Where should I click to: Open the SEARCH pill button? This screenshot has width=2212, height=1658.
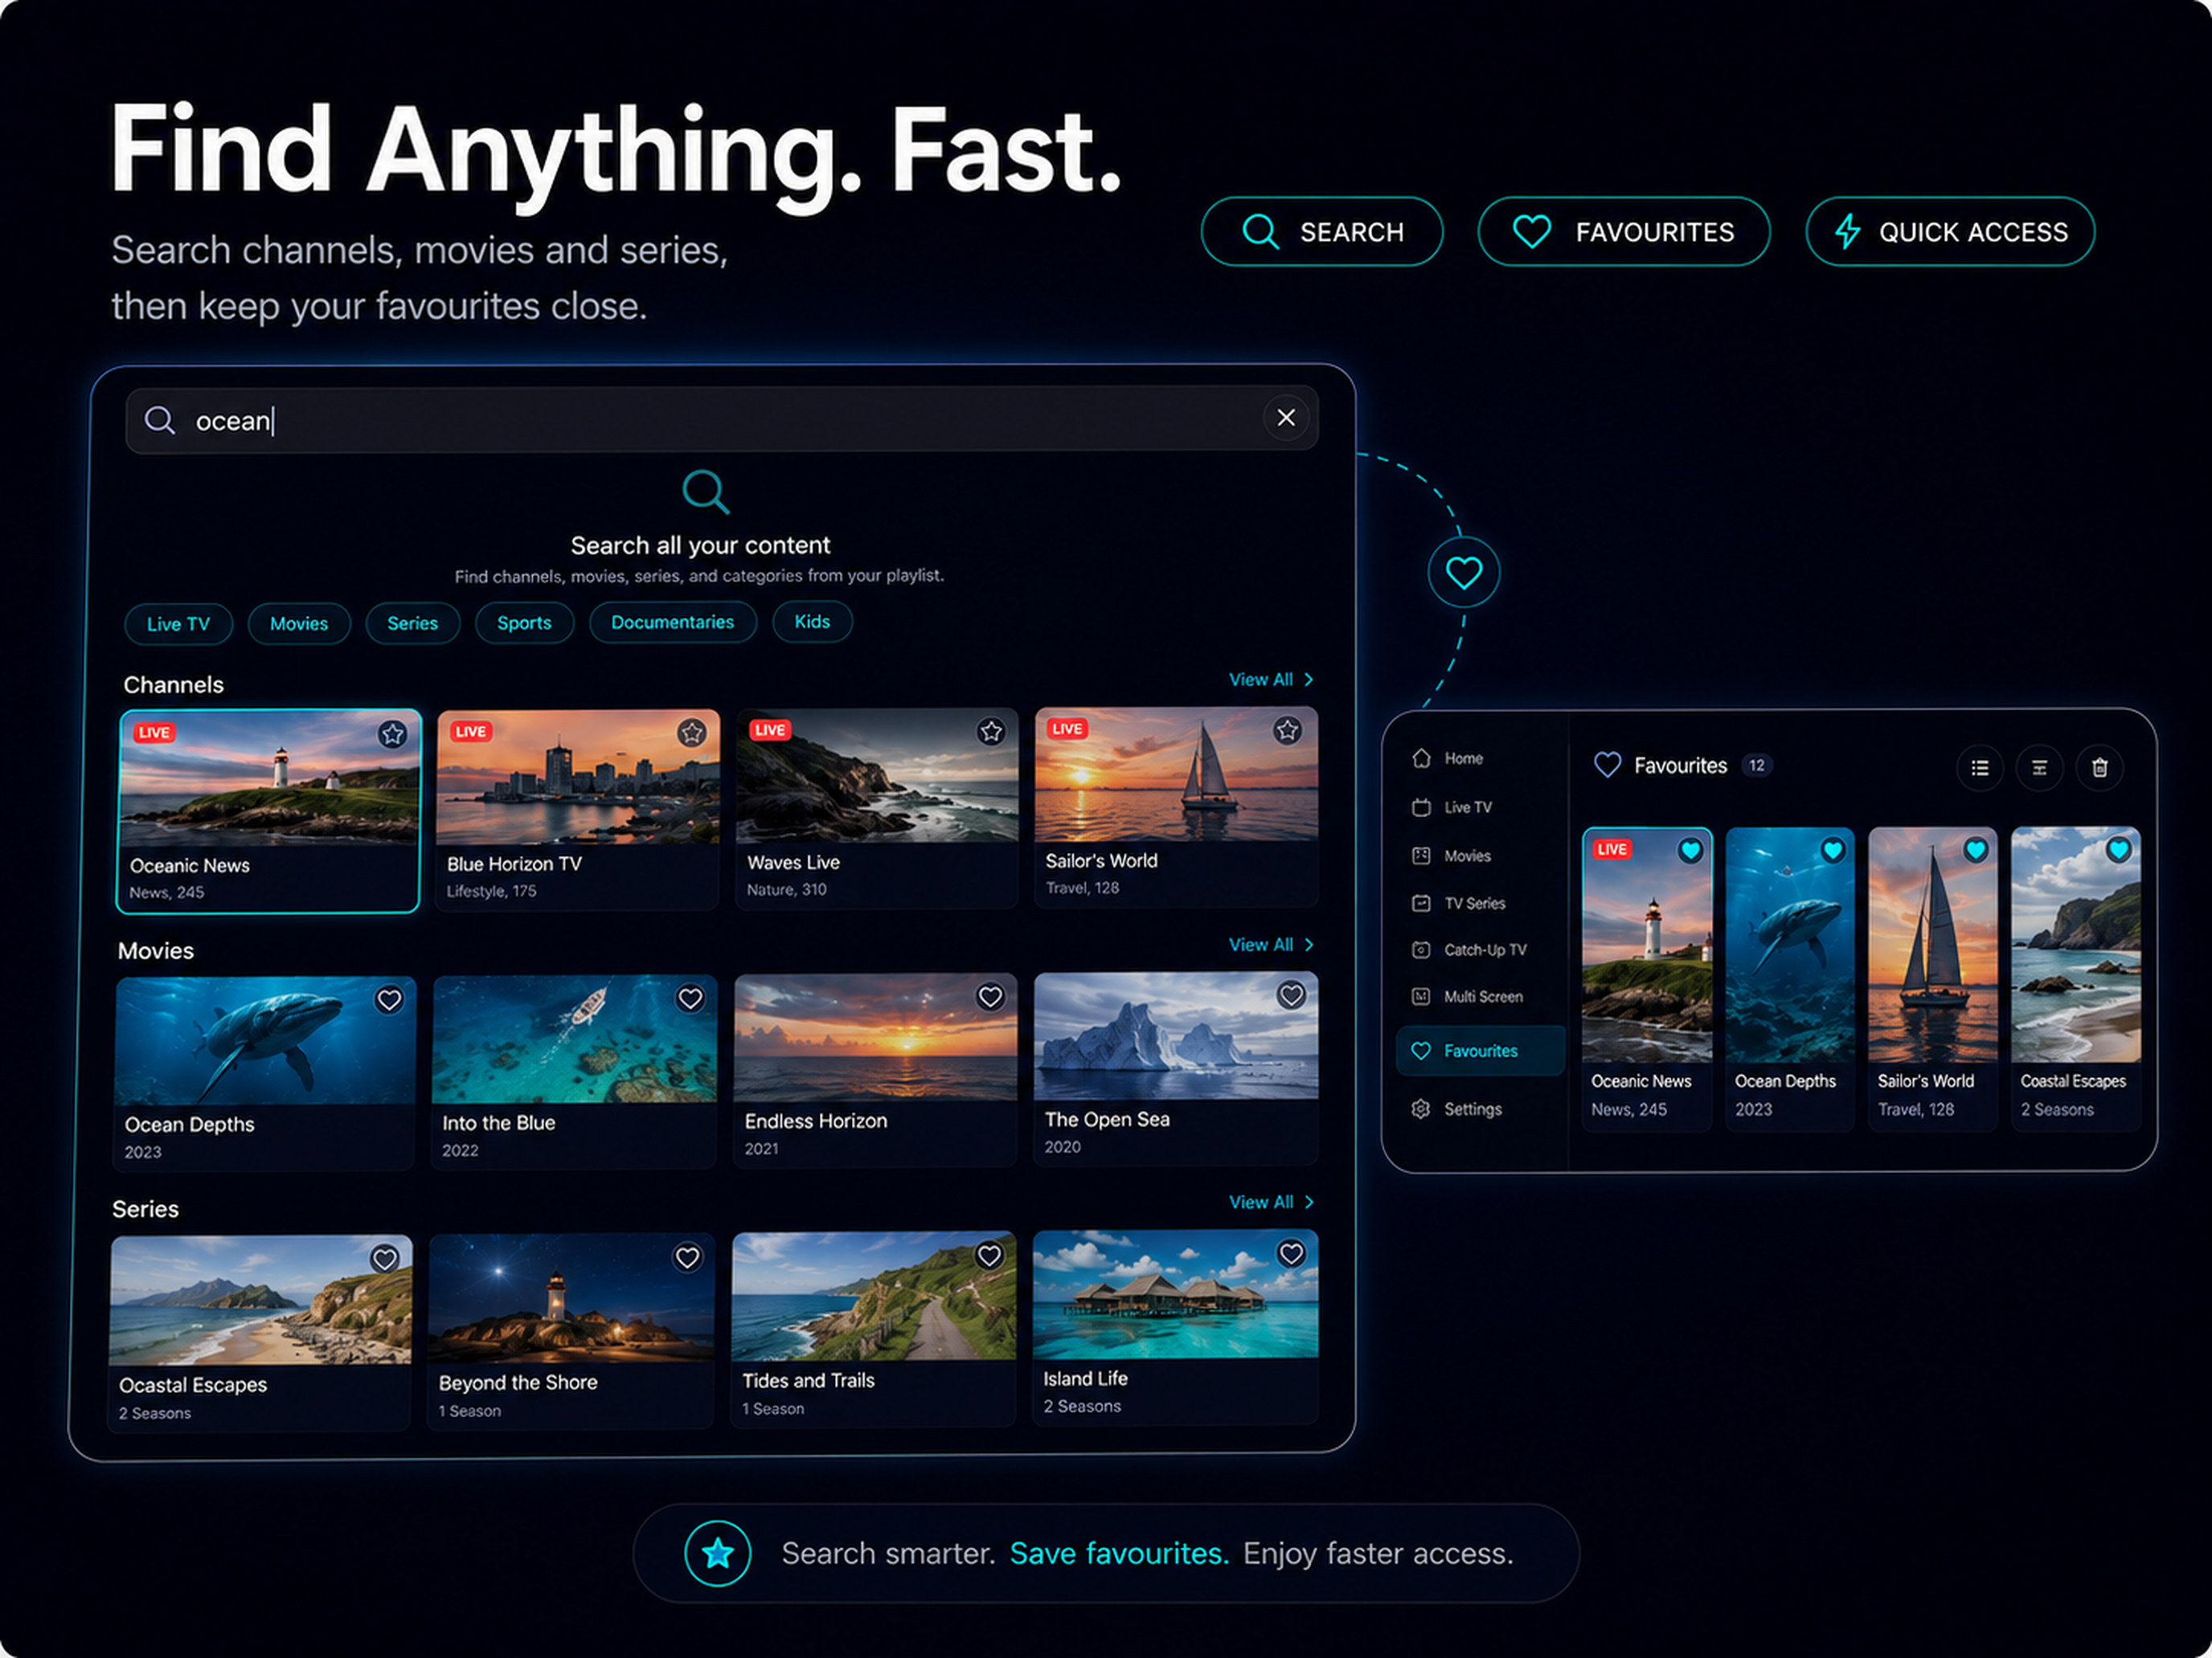coord(1322,232)
